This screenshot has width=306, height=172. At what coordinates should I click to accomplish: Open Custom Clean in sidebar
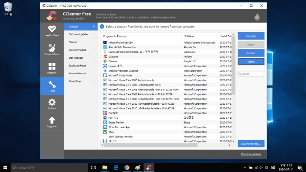(x=52, y=50)
